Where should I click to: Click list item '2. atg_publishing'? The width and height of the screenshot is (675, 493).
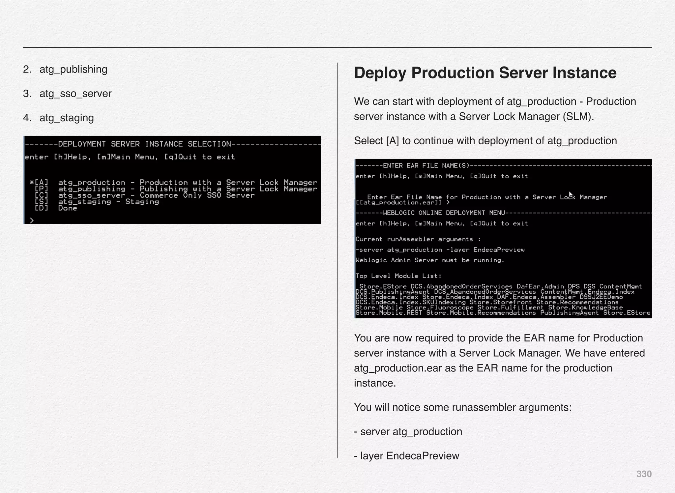(x=65, y=69)
